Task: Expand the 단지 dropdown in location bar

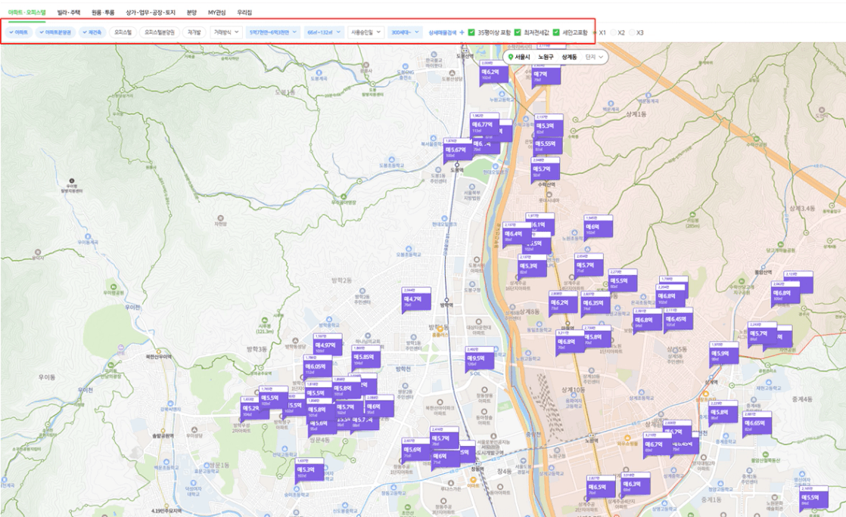Action: coord(596,57)
